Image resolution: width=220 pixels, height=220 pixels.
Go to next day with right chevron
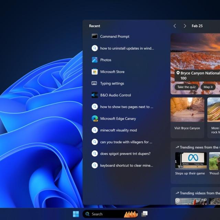[x=185, y=26]
